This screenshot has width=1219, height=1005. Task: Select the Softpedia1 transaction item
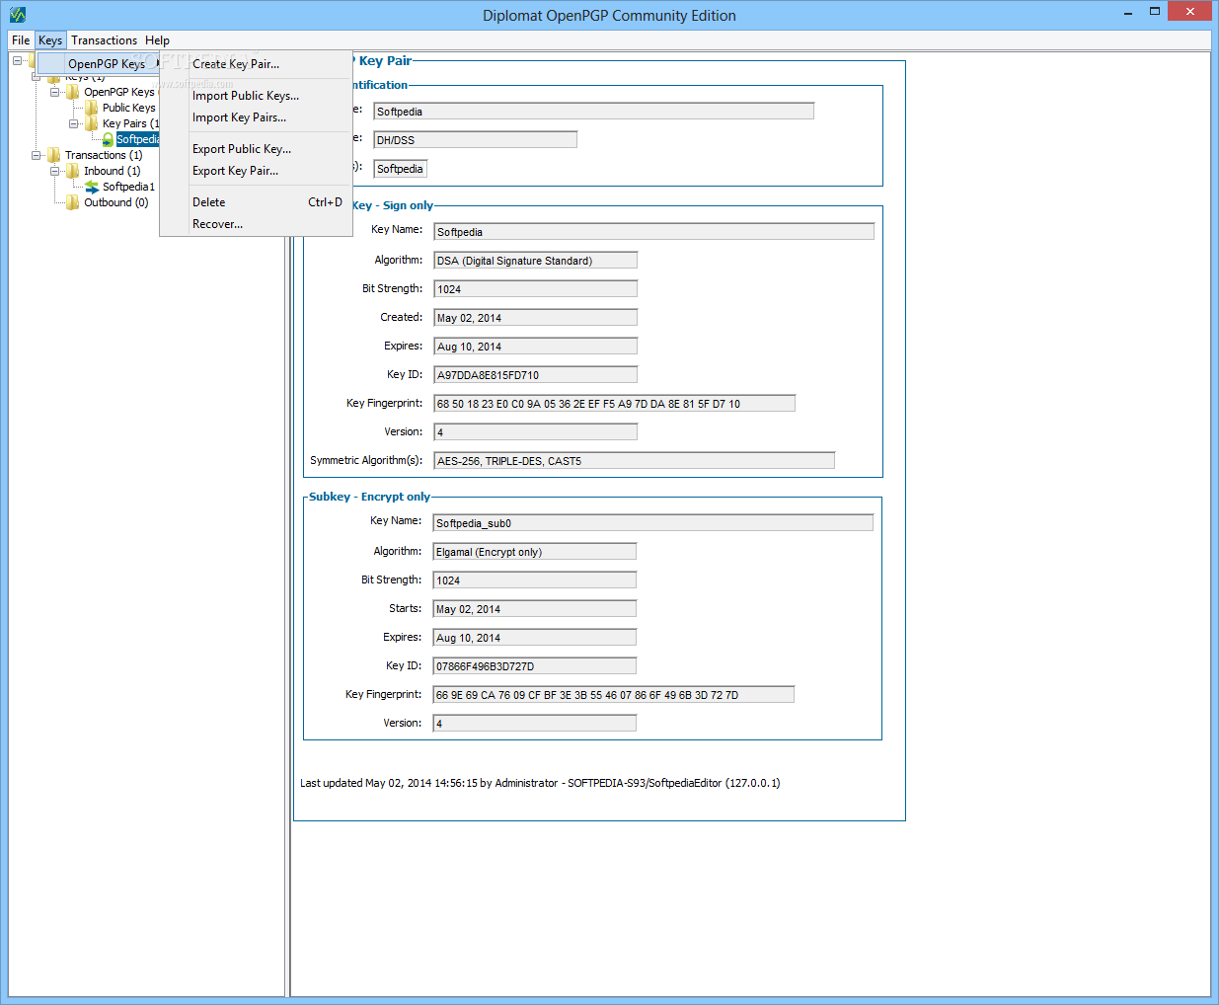128,187
